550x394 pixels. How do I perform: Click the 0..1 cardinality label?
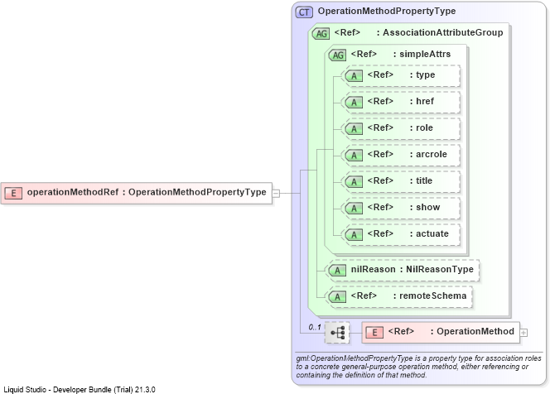click(x=315, y=327)
